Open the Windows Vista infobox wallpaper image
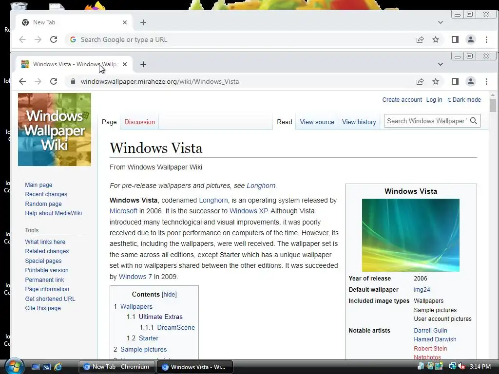Screen dimensions: 499x374 pyautogui.click(x=410, y=235)
